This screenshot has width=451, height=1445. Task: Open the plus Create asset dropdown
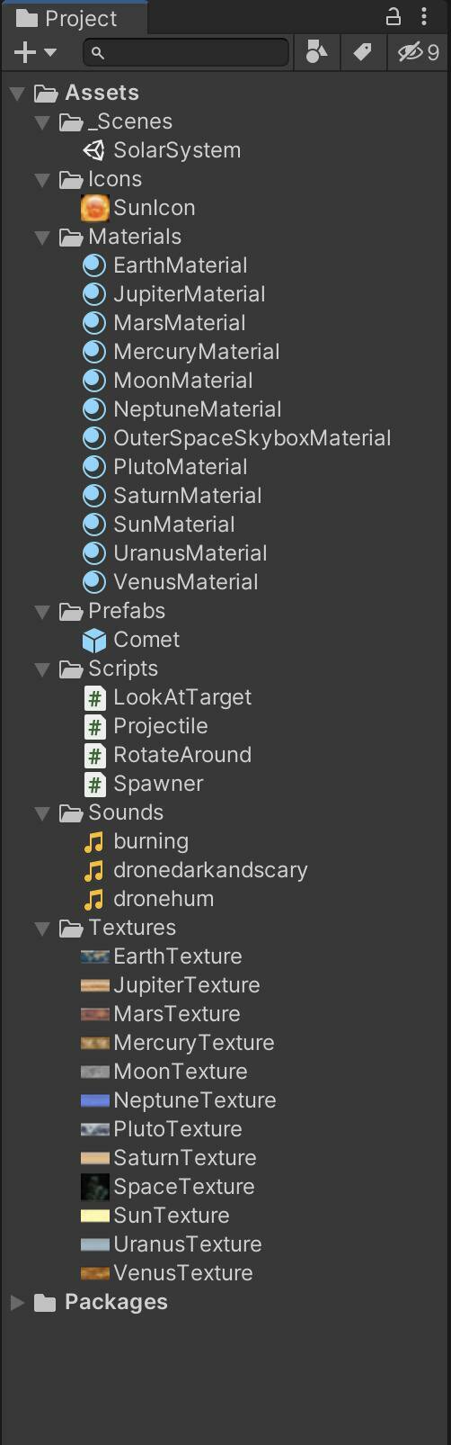(x=36, y=52)
